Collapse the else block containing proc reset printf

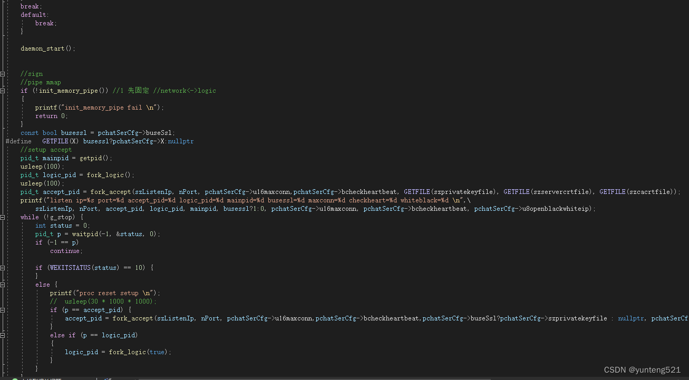coord(3,285)
